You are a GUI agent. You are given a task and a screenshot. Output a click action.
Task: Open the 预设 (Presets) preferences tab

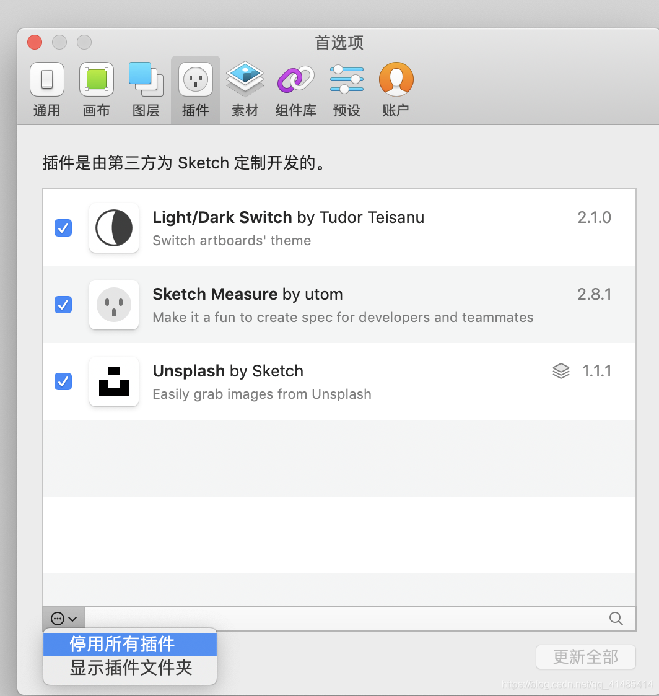tap(347, 90)
